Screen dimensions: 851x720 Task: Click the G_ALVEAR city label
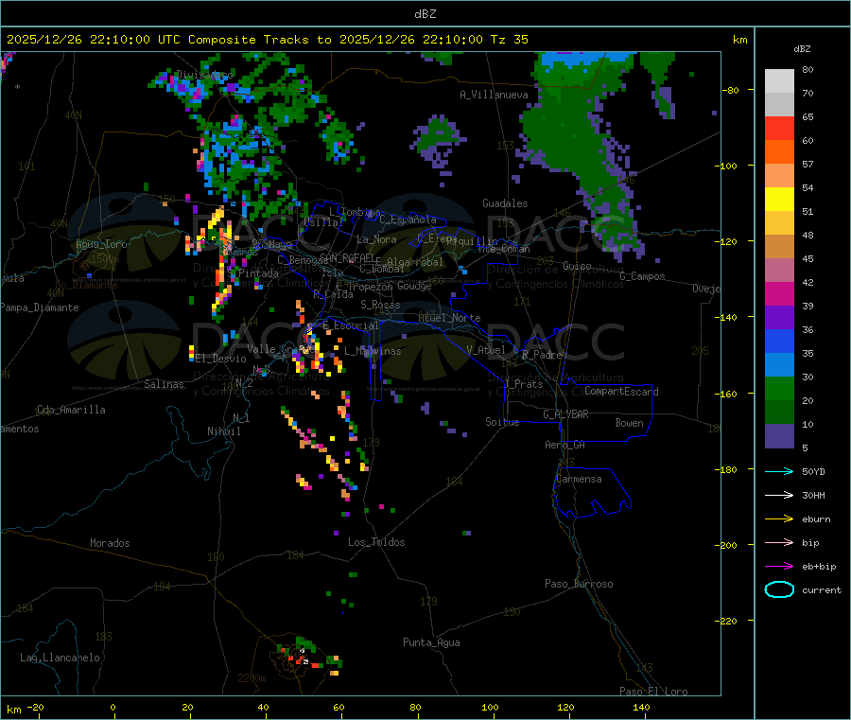pyautogui.click(x=565, y=414)
